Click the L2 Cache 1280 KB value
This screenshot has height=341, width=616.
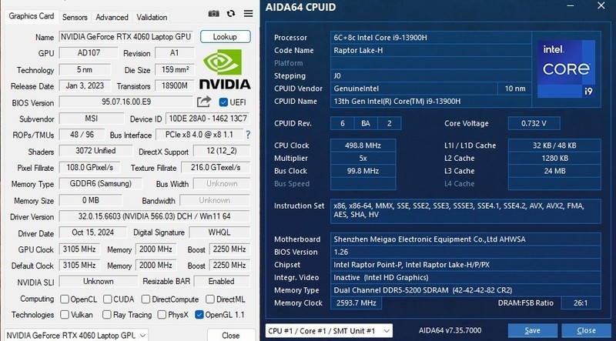[554, 159]
